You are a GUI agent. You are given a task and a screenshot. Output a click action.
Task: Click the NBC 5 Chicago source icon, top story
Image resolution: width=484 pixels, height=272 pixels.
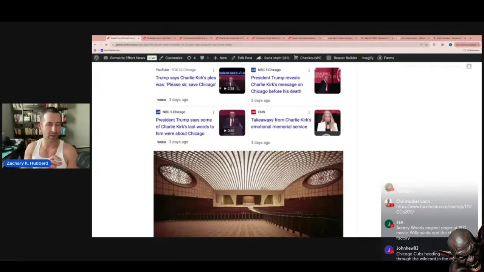click(x=253, y=70)
